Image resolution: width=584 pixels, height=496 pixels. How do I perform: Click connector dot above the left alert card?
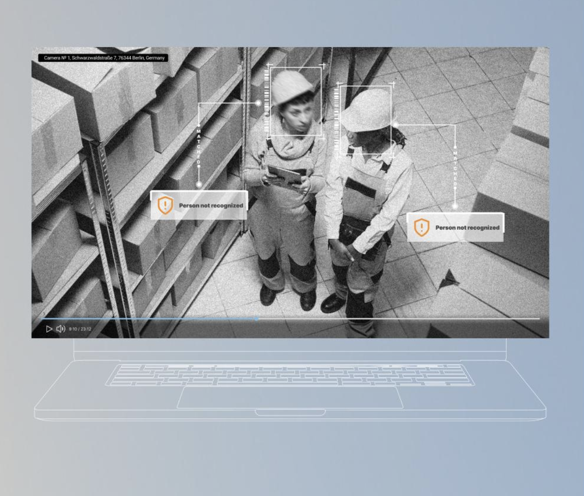pos(199,184)
